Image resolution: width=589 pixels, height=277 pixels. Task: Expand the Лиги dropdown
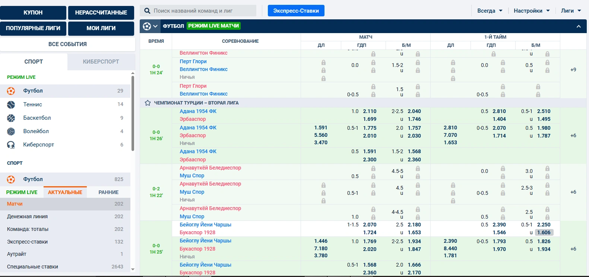coord(571,11)
